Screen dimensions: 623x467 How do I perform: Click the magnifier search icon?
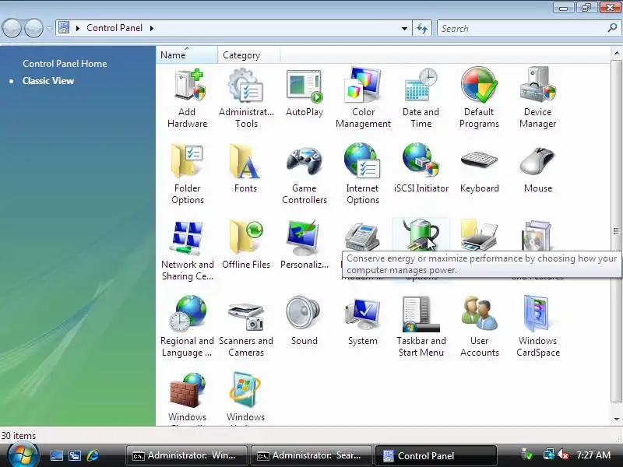click(612, 28)
